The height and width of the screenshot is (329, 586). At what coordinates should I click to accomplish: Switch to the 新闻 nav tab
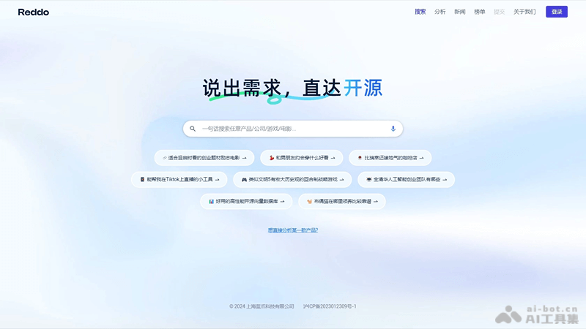pos(460,12)
